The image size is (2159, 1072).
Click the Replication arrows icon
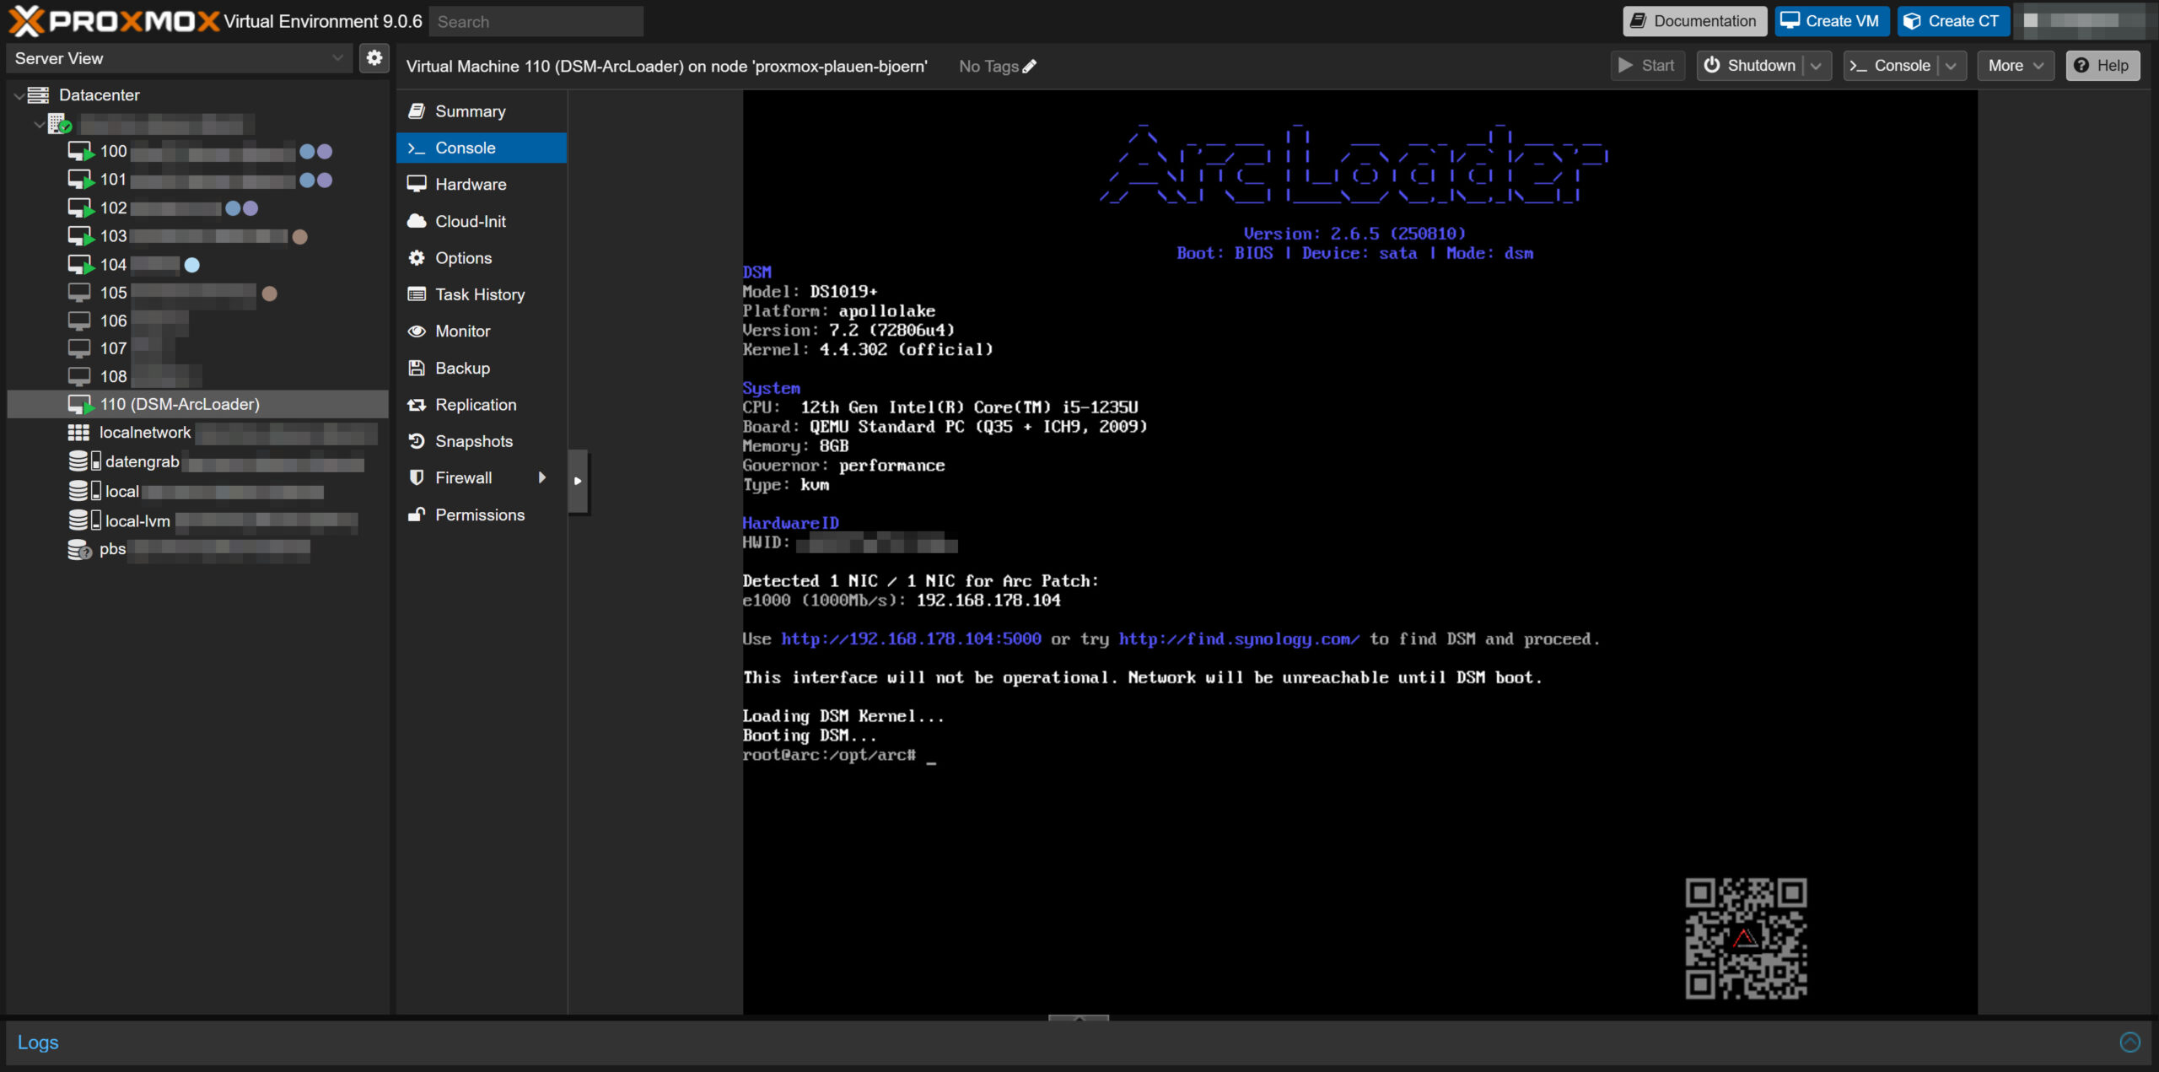coord(417,405)
